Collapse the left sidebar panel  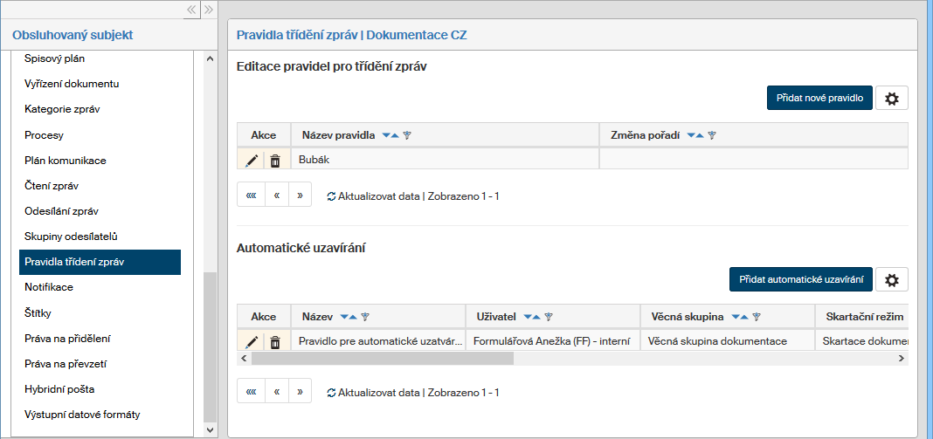(x=191, y=10)
